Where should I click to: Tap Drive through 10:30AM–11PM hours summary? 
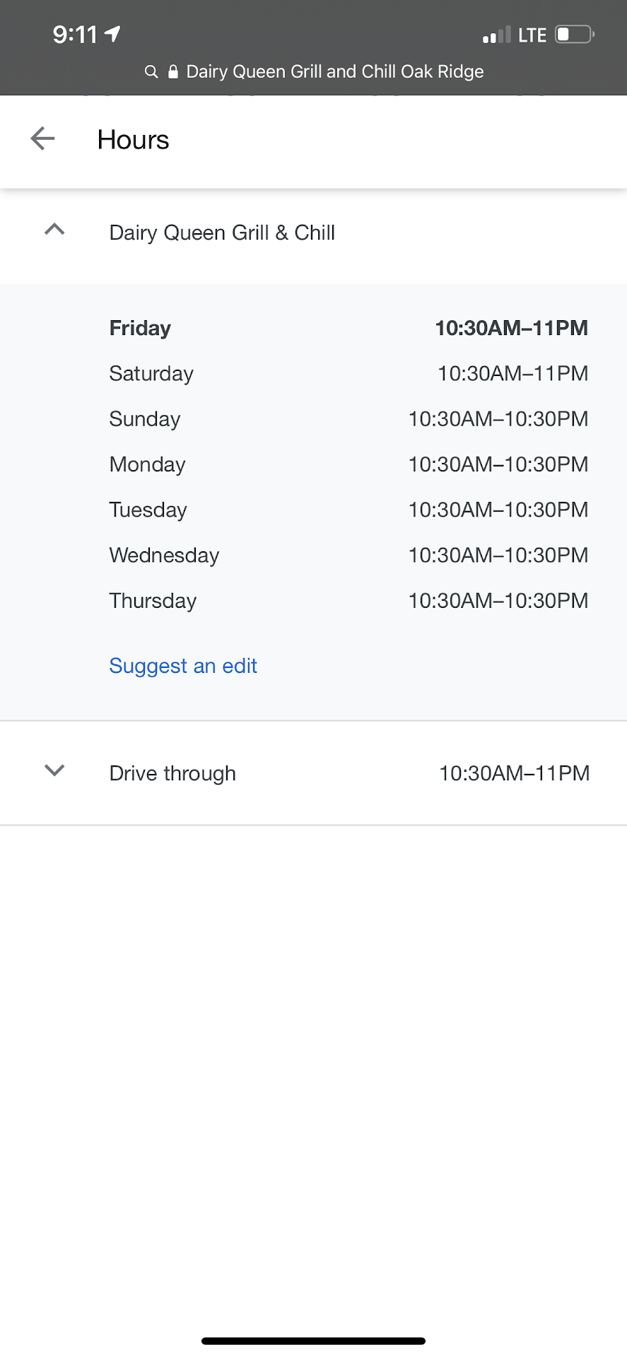(514, 773)
